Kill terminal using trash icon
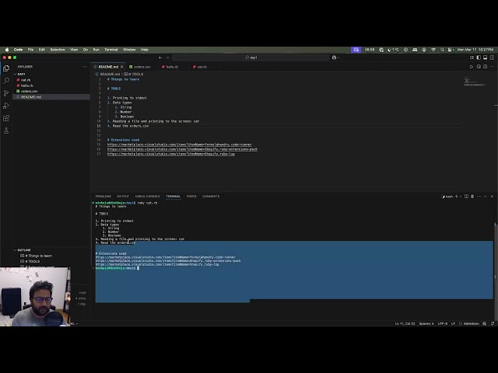 472,197
